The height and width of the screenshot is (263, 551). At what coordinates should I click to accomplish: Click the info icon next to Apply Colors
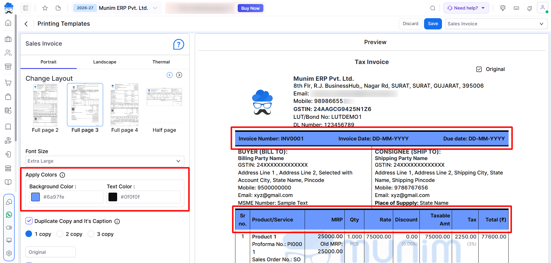(62, 175)
